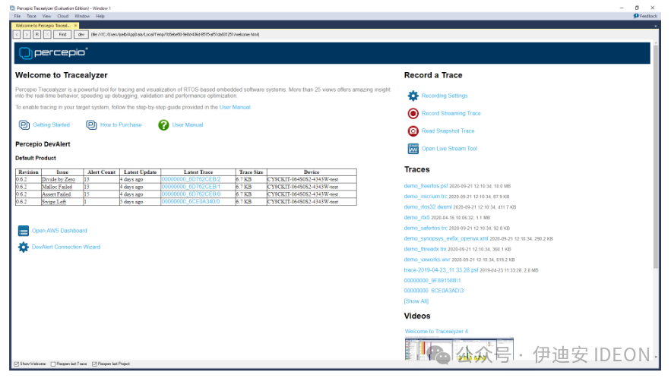The width and height of the screenshot is (671, 381).
Task: Click the Feedback icon in the menu bar
Action: (636, 16)
